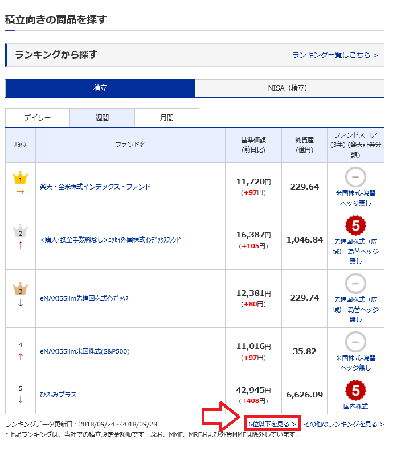Viewport: 397px width, 456px height.
Task: Click the 純資産 (億円) column header
Action: (305, 145)
